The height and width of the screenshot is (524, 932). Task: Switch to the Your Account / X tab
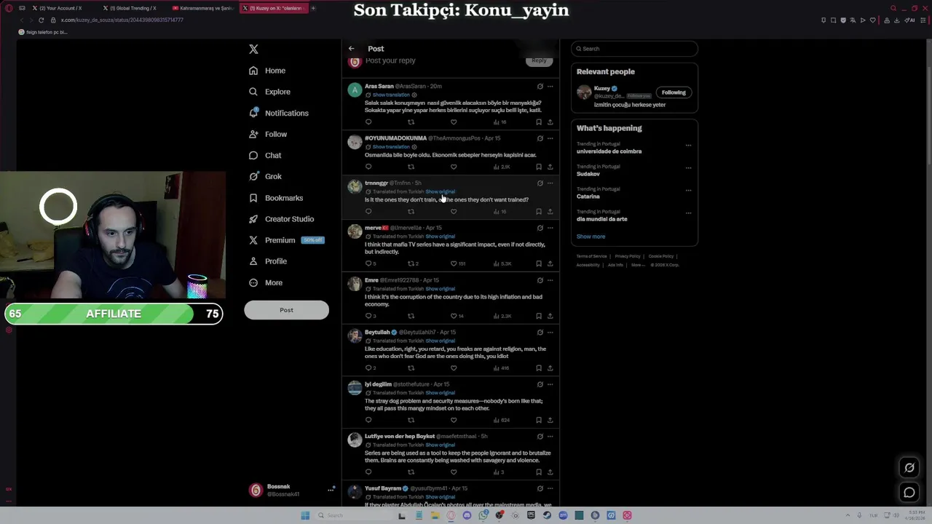point(60,8)
